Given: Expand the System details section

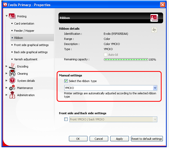Looking at the screenshot, I should tap(6, 81).
